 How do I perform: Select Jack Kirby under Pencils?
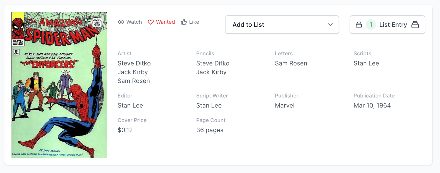tap(211, 72)
